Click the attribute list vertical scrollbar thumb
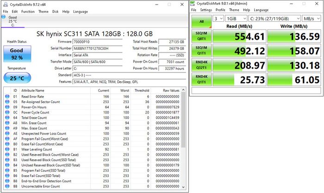Viewport: 324px width, 193px height. 183,120
